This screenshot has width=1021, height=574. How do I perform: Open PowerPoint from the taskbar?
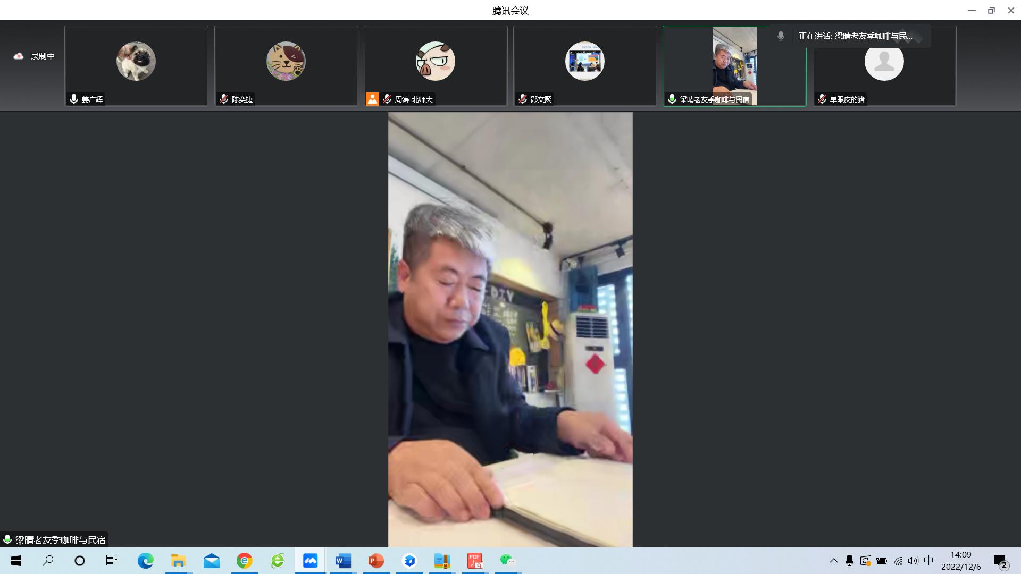point(376,561)
